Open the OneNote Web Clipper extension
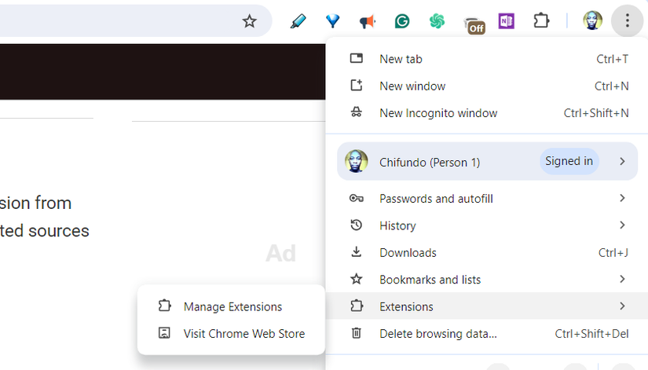Screen dimensions: 648x370 coord(507,21)
